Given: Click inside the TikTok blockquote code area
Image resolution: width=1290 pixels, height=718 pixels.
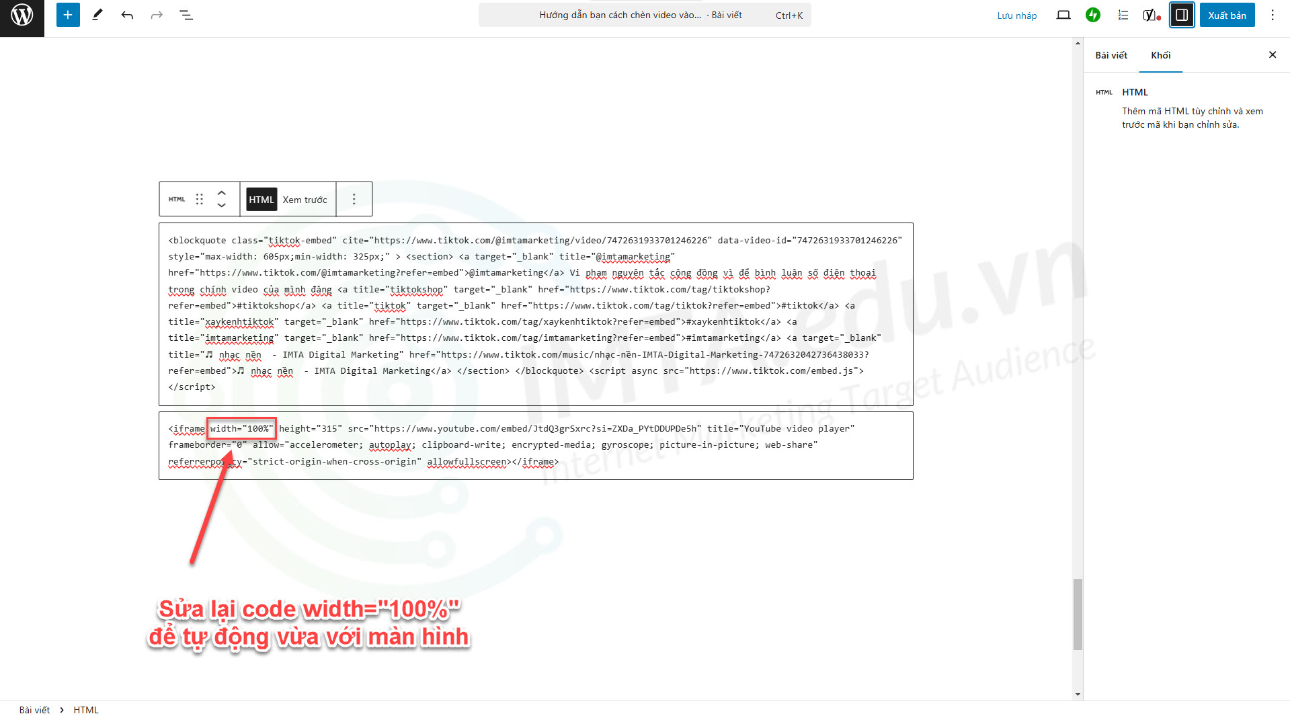Looking at the screenshot, I should [536, 314].
